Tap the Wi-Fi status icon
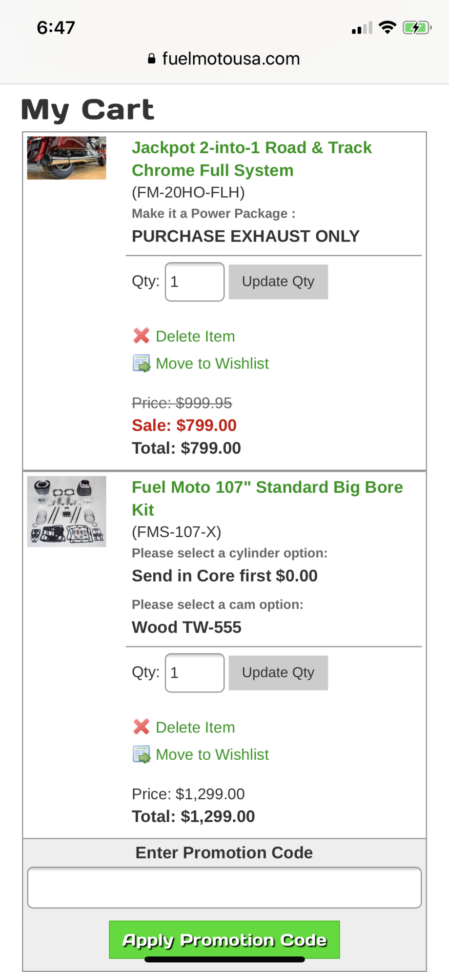The image size is (449, 972). click(388, 28)
